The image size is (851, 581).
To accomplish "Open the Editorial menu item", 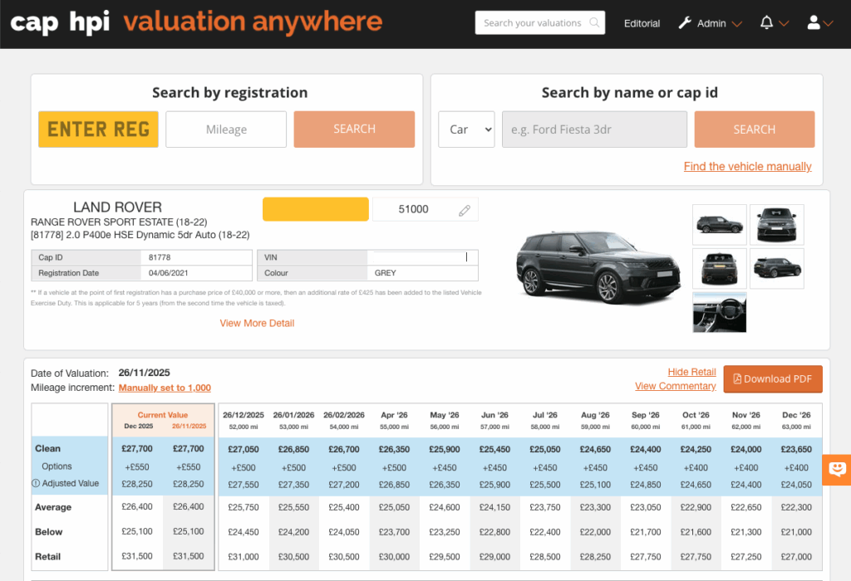I will 642,23.
